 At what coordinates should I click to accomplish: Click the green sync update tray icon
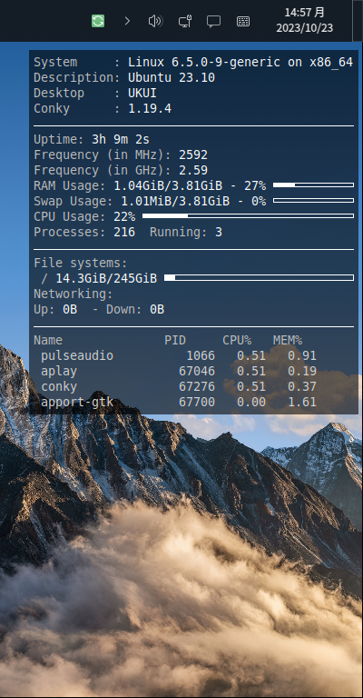pos(98,21)
